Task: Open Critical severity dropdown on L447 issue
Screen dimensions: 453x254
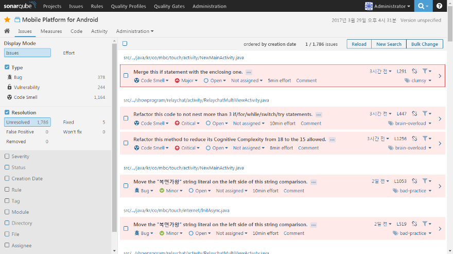Action: [187, 123]
